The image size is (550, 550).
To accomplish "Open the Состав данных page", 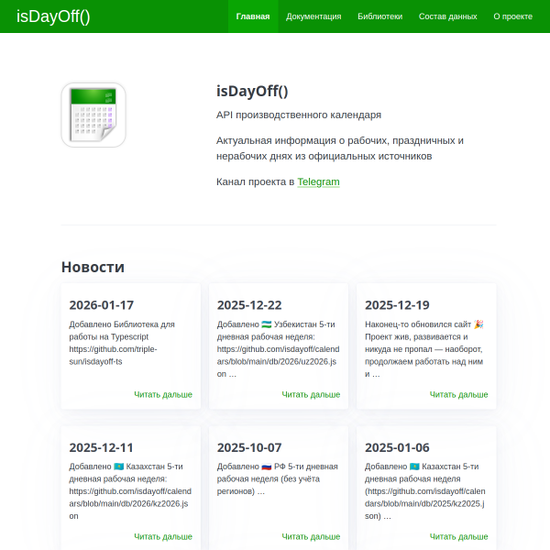I will point(447,16).
